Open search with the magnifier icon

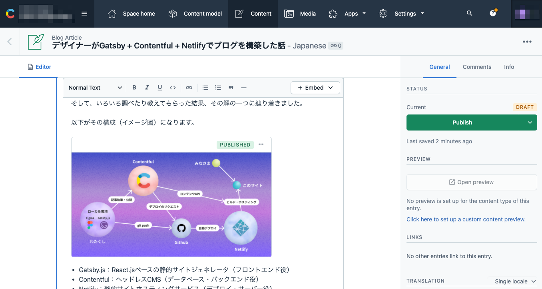click(469, 13)
